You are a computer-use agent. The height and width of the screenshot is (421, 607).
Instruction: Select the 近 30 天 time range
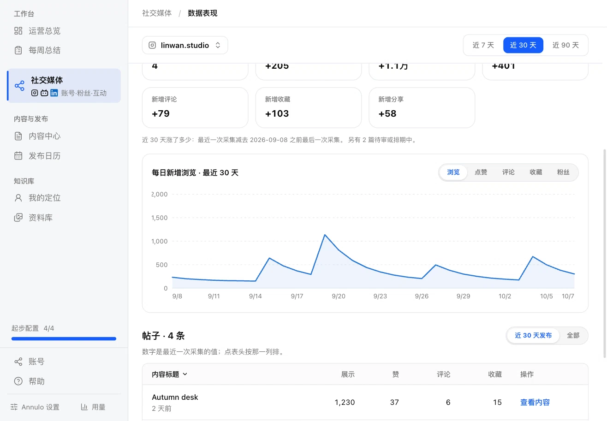tap(523, 45)
